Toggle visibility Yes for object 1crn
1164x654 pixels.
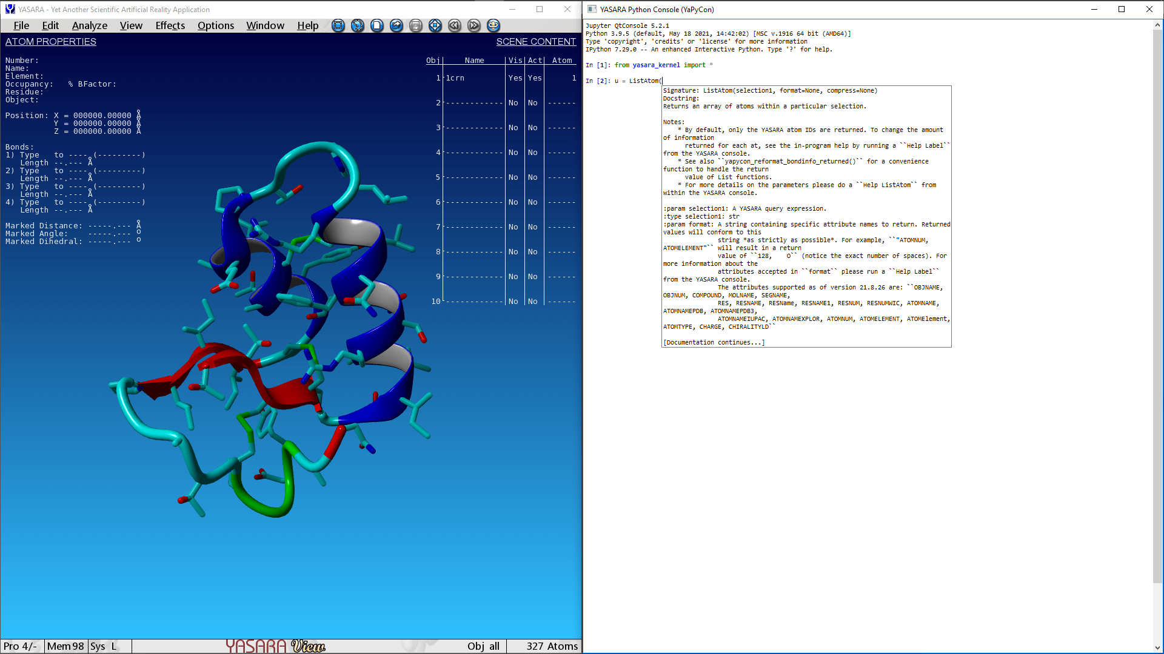[x=515, y=78]
